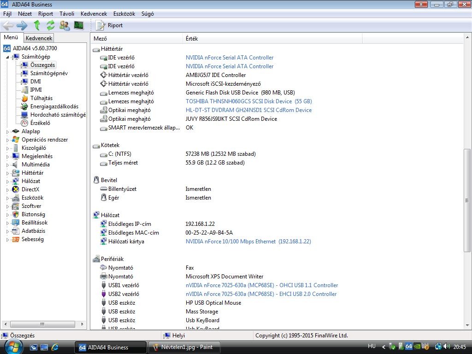Open NVIDIA nForce 10/100 Mbps Ethernet link
This screenshot has height=354, width=472.
tap(248, 242)
